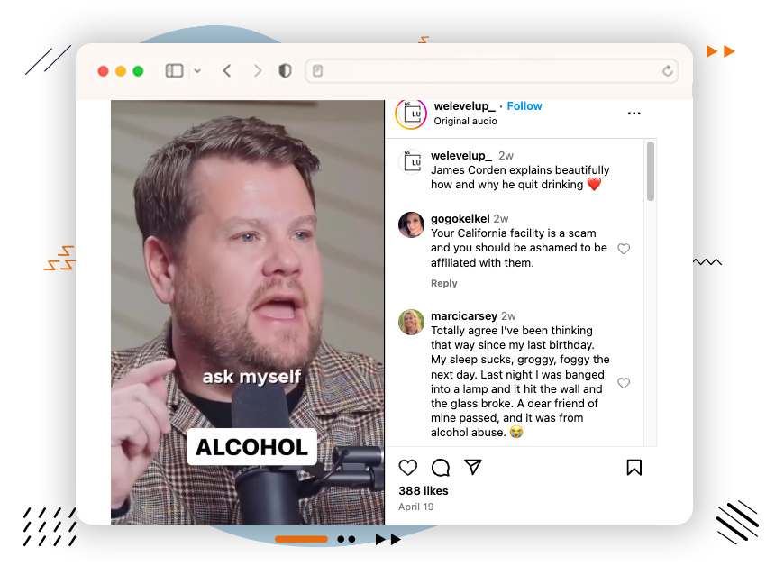
Task: Click the comments scrollbar
Action: click(x=651, y=171)
